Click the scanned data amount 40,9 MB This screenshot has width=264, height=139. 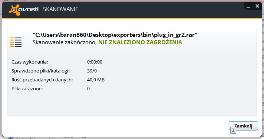click(x=96, y=80)
